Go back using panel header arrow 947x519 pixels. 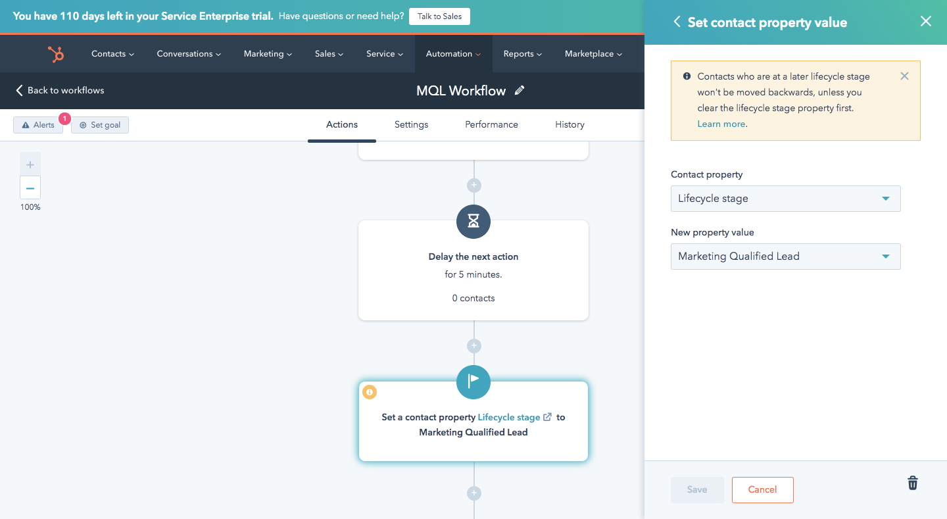pos(677,22)
